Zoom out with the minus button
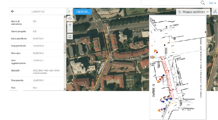The image size is (218, 120). pos(70,30)
